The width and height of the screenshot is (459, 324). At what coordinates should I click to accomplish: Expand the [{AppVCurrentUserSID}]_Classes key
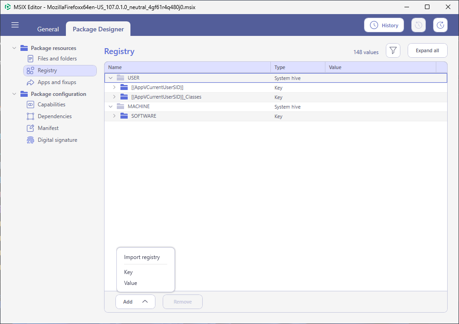(114, 97)
